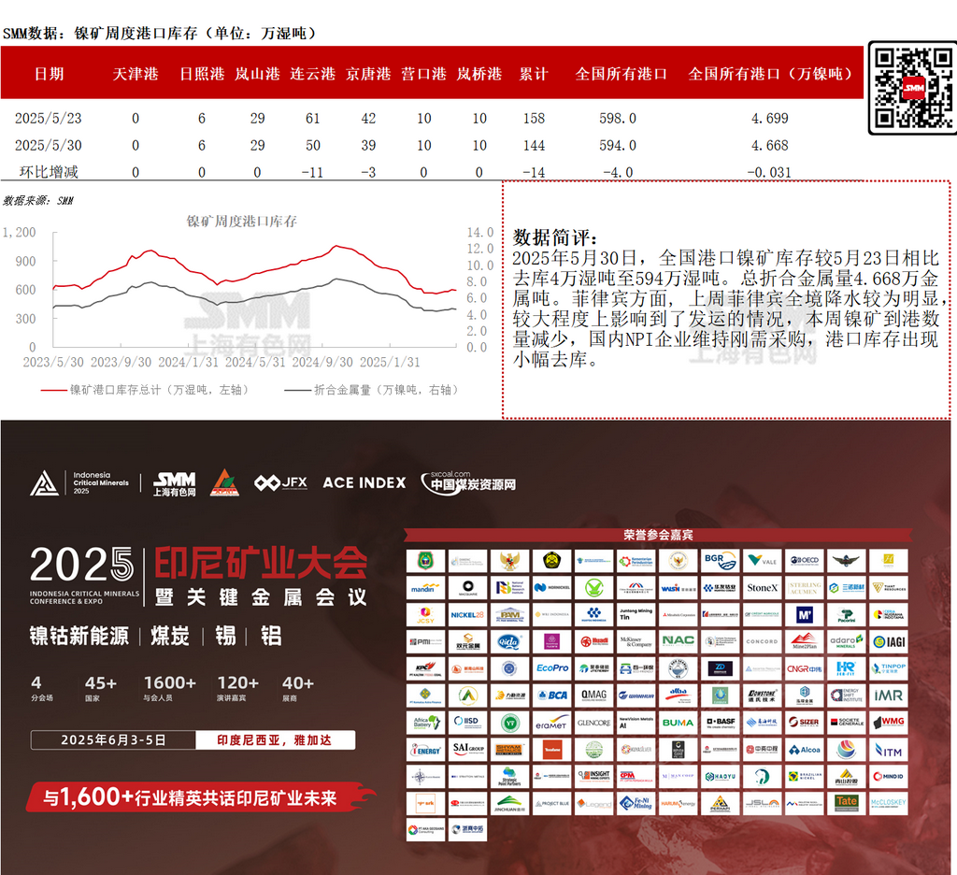Click the 营口港 column header
The height and width of the screenshot is (875, 957).
[x=424, y=74]
